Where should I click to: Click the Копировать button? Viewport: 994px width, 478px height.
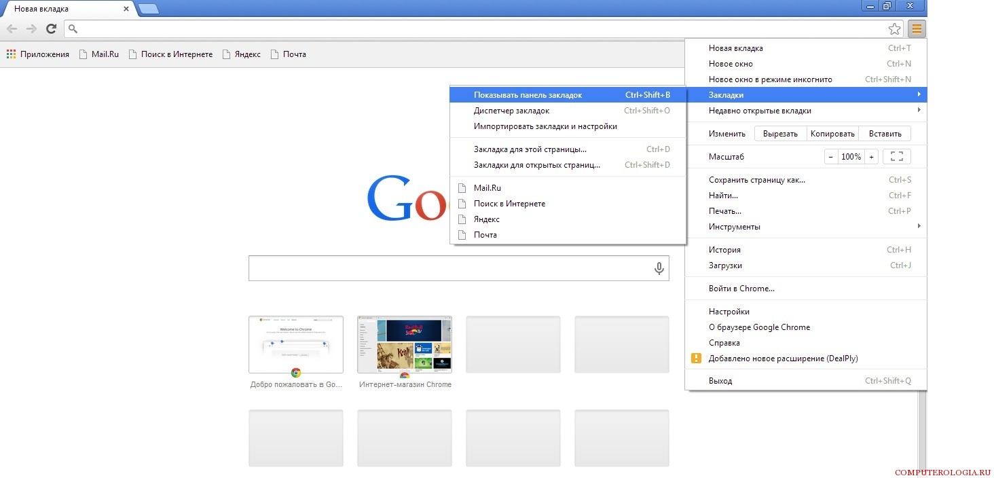[833, 134]
